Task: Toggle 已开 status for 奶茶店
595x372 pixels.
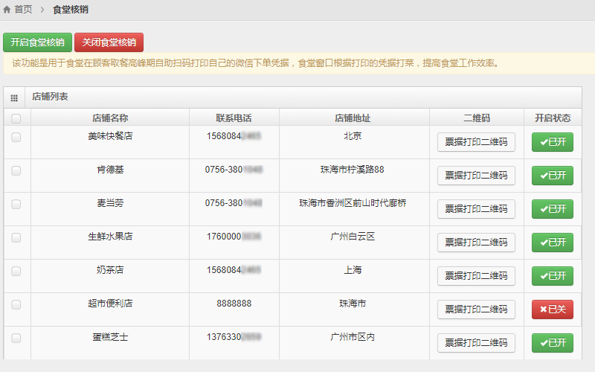Action: tap(552, 276)
